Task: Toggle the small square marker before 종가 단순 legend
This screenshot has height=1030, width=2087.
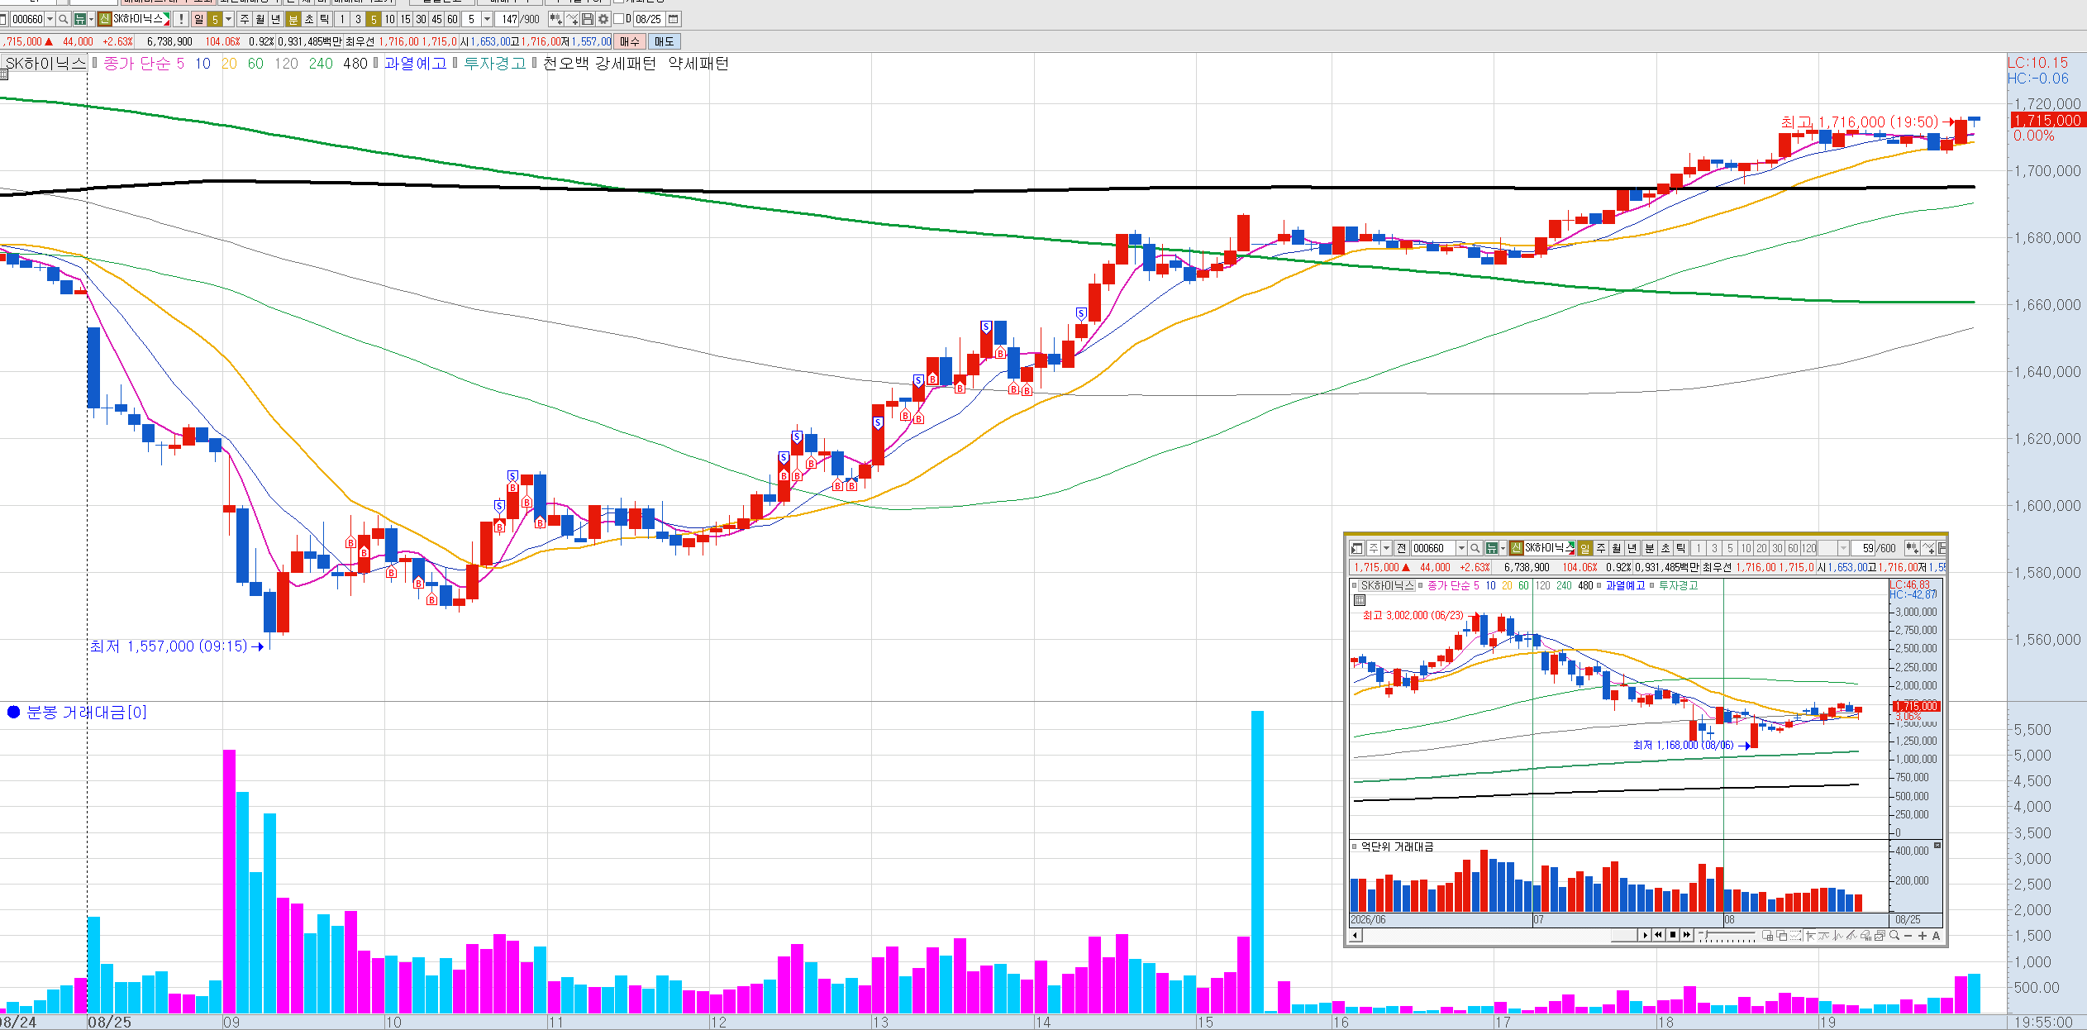Action: 95,63
